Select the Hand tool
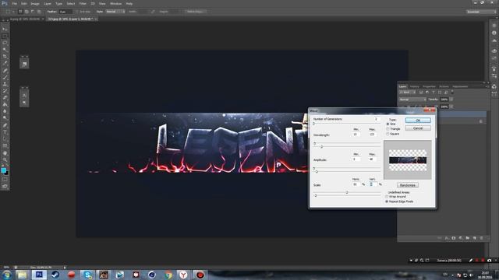499x280 pixels. (x=5, y=153)
